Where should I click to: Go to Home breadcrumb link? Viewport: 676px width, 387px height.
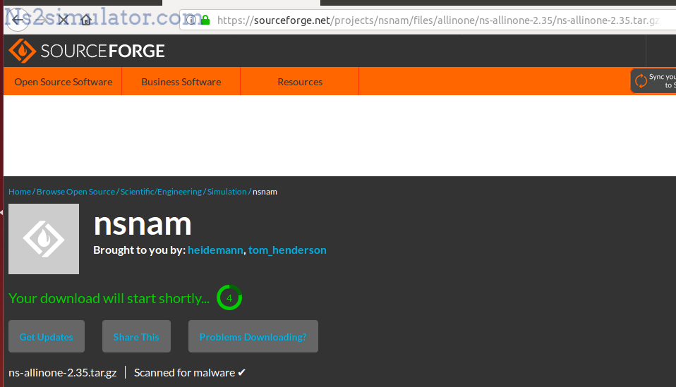[20, 192]
